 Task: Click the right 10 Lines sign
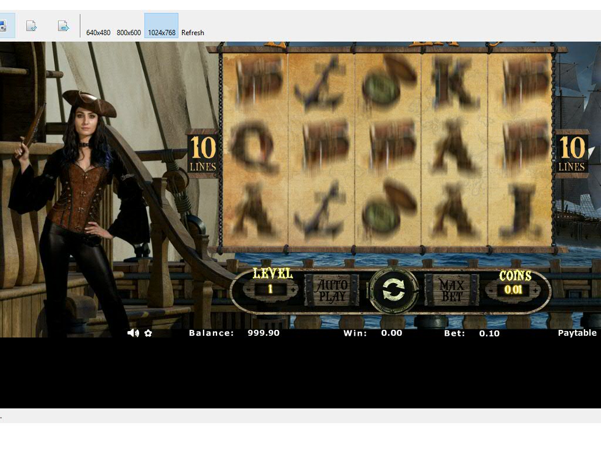pyautogui.click(x=572, y=154)
